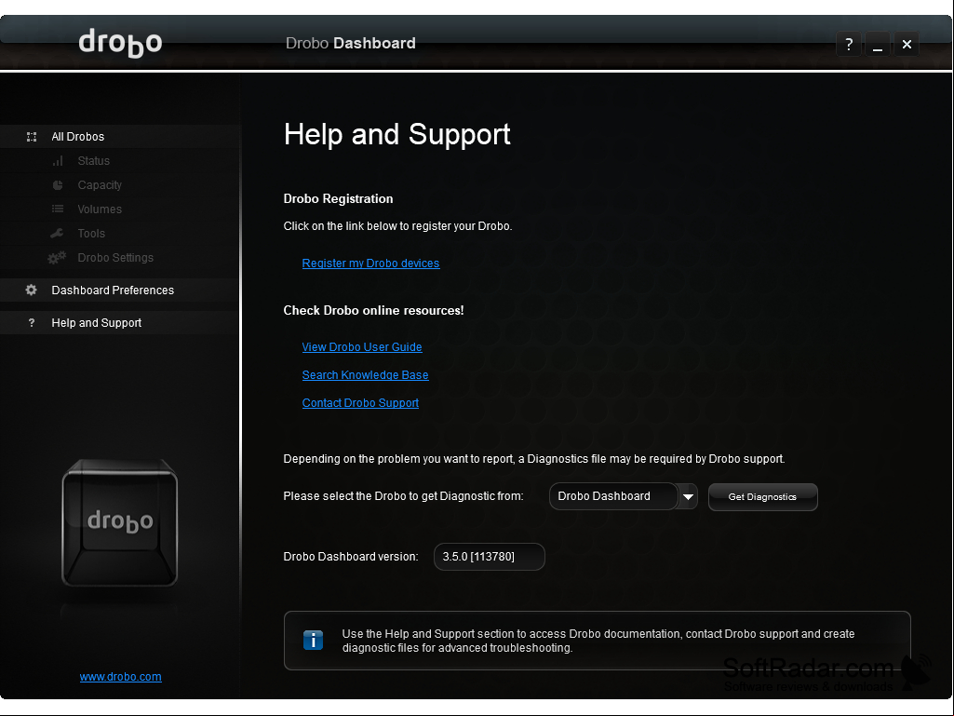Click the Drobo Dashboard title text
The height and width of the screenshot is (716, 954).
coord(351,43)
